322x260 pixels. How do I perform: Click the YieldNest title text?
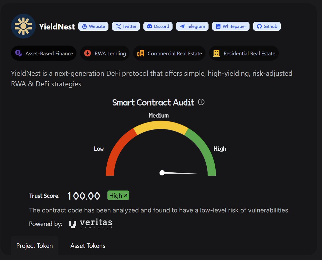pos(57,27)
